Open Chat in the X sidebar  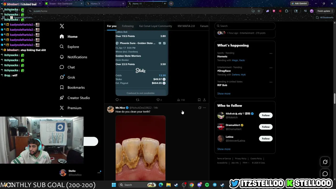pyautogui.click(x=67, y=67)
